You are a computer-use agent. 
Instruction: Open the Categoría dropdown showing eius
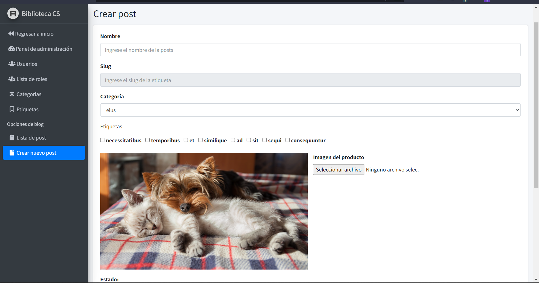(x=310, y=110)
